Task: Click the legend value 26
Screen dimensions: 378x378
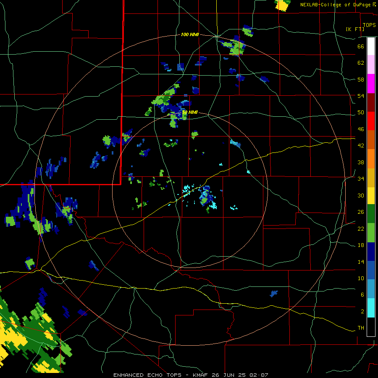Action: click(361, 212)
